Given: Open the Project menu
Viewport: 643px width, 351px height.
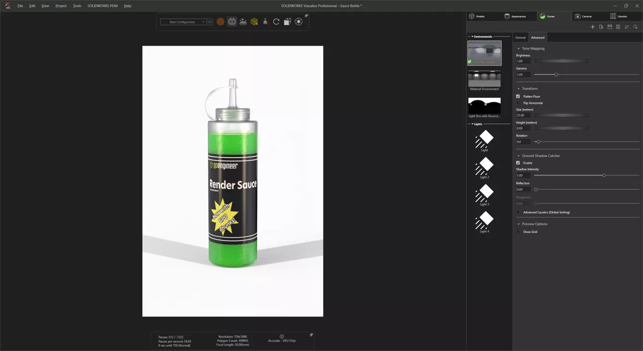Looking at the screenshot, I should (61, 6).
